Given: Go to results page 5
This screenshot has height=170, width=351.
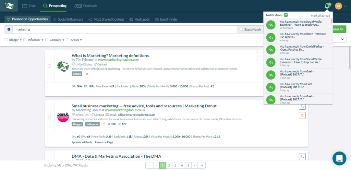Looking at the screenshot, I should [x=189, y=165].
